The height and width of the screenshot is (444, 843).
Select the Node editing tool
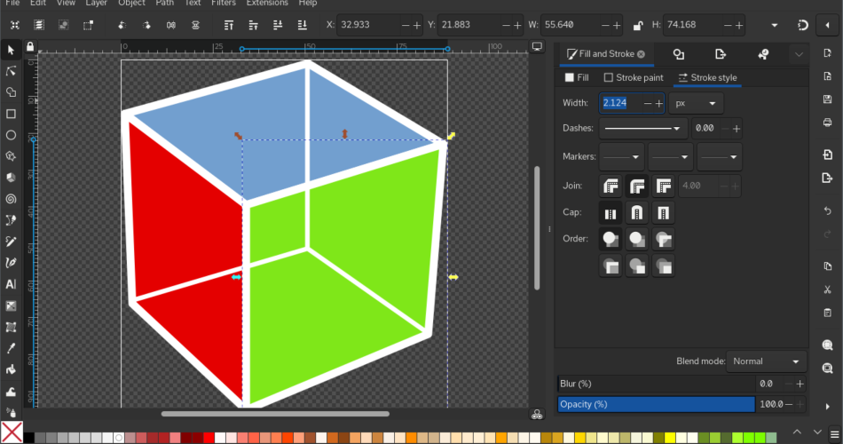point(11,71)
